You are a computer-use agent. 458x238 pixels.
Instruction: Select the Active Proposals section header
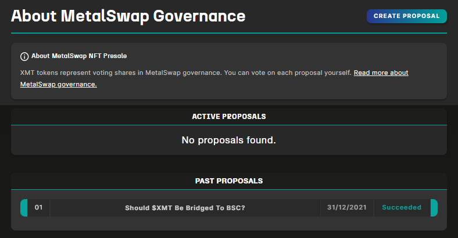228,117
